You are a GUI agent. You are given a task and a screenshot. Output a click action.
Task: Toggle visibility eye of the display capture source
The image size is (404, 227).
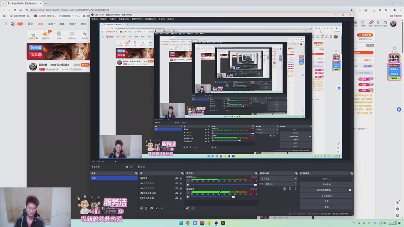tap(176, 198)
